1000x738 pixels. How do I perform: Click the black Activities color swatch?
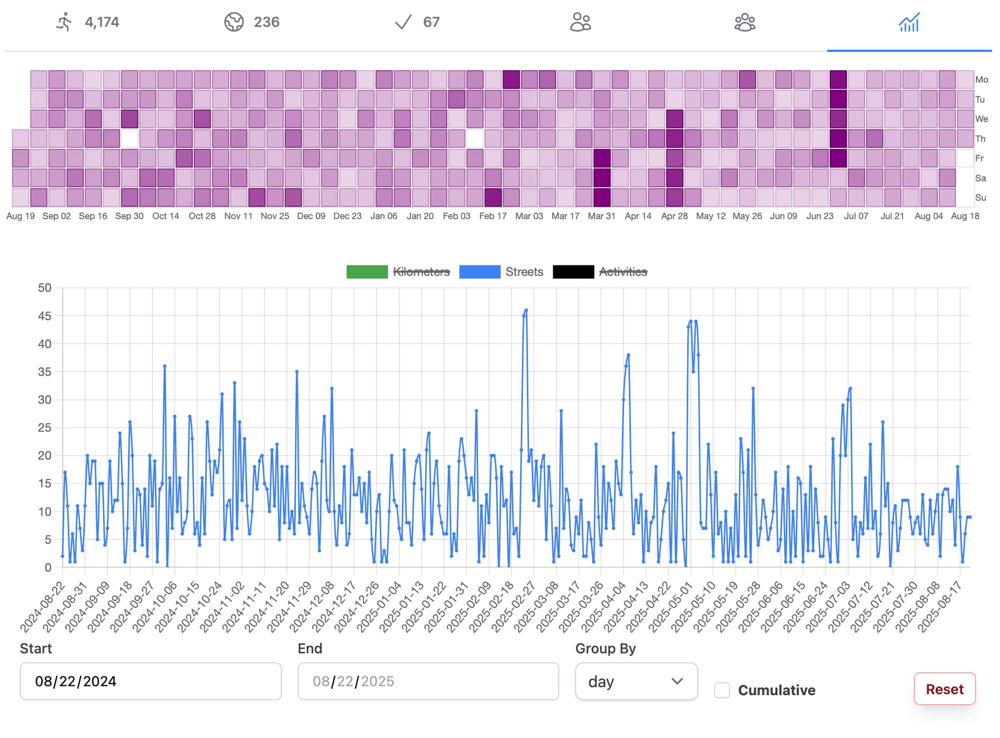point(573,272)
